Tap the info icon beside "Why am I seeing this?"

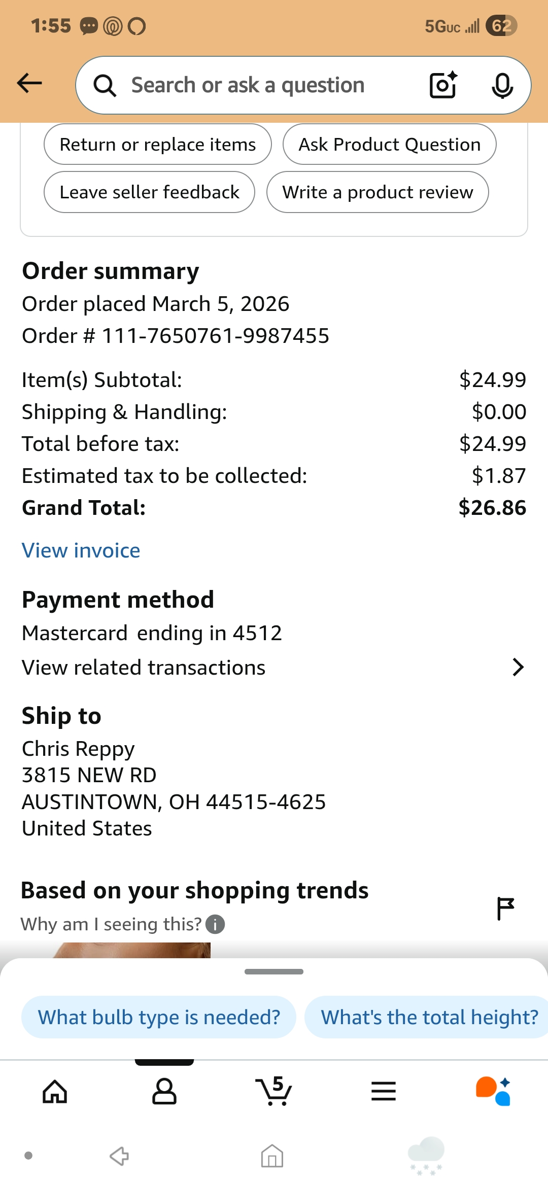click(x=215, y=924)
